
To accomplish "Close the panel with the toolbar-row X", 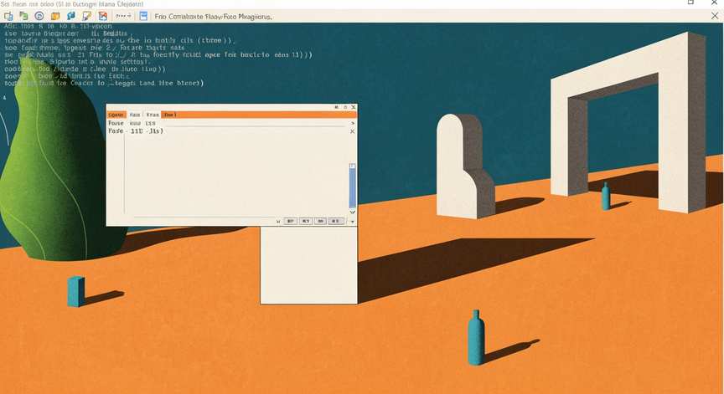I will coord(715,16).
